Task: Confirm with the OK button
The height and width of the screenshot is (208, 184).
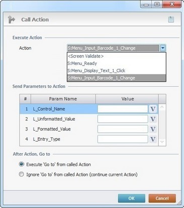Action: (x=132, y=198)
